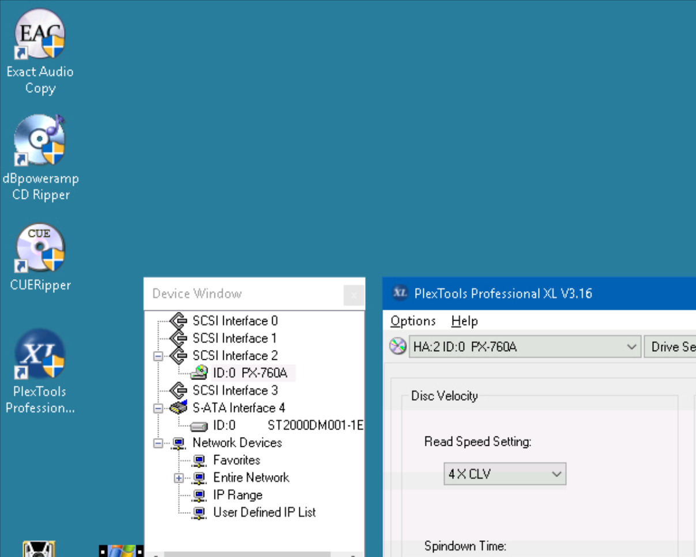Open the 4 X CLV read speed dropdown
Image resolution: width=696 pixels, height=557 pixels.
pos(505,474)
